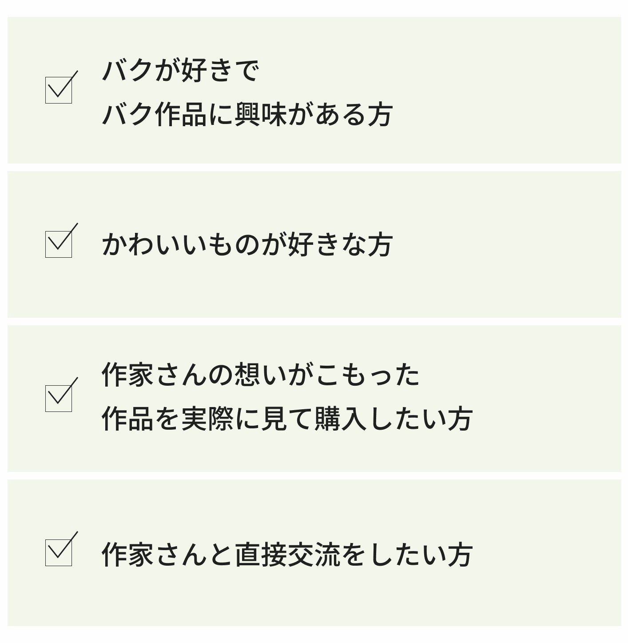Select the かわいいものが好きな方 label
The image size is (628, 643).
[x=247, y=244]
